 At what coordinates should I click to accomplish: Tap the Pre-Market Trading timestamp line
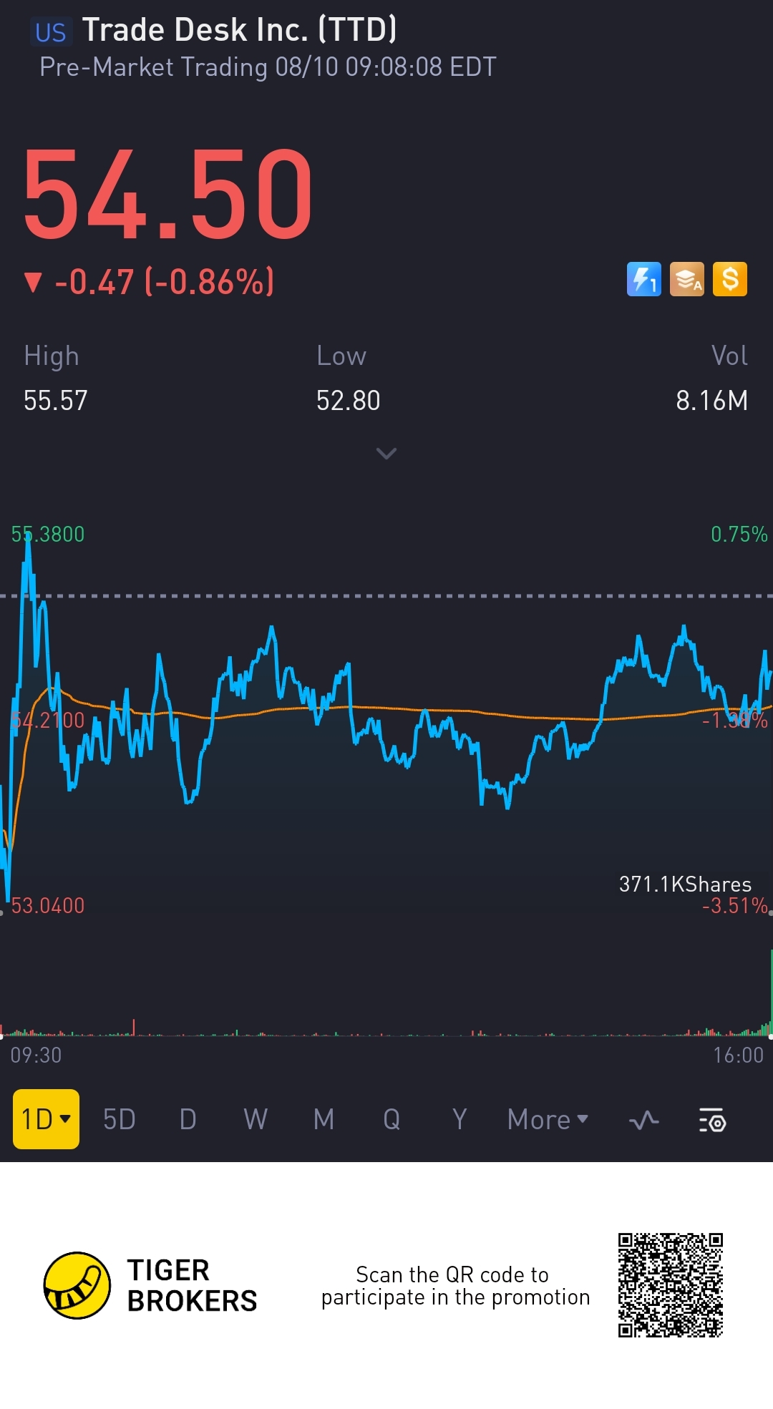tap(268, 67)
